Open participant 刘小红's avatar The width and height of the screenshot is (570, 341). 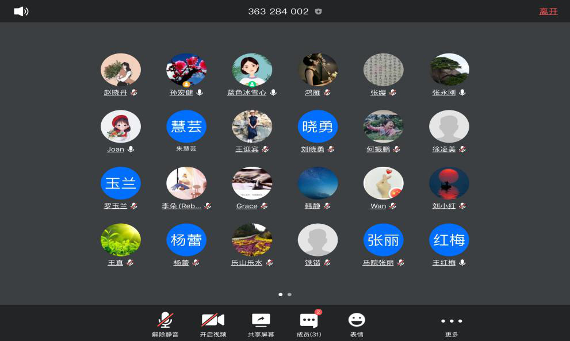(x=449, y=183)
